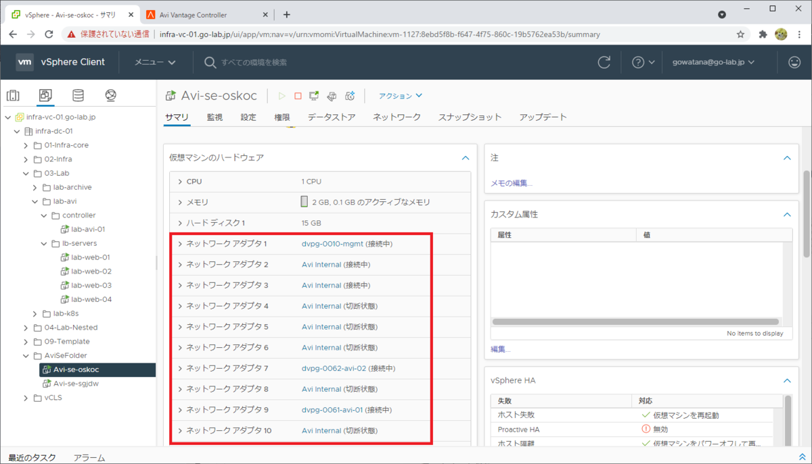Screen dimensions: 812x464
Task: Click the smiley feedback icon
Action: tap(794, 62)
